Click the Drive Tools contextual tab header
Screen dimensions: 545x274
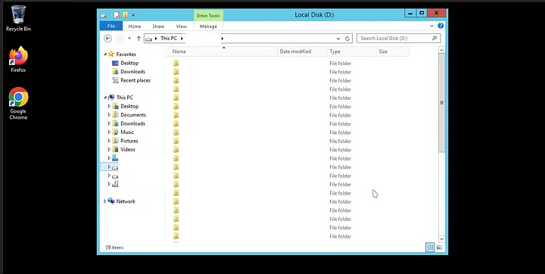coord(208,16)
